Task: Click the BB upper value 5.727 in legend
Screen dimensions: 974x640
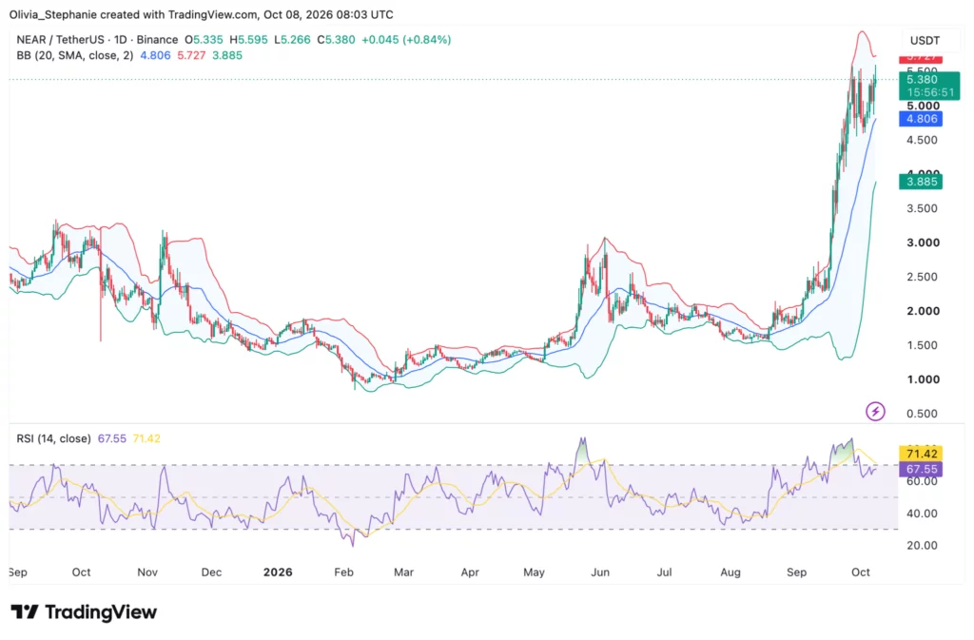Action: click(191, 55)
